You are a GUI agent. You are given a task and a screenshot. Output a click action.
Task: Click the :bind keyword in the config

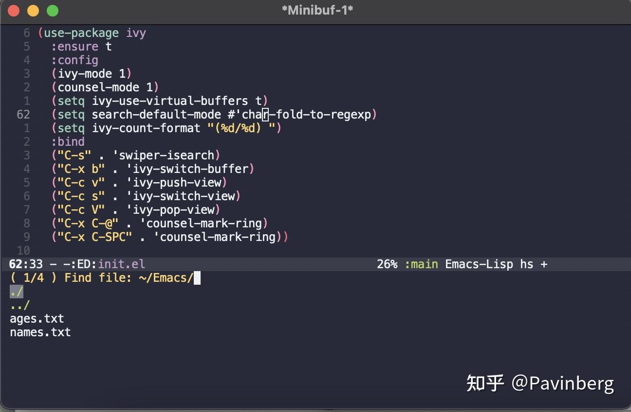point(68,141)
